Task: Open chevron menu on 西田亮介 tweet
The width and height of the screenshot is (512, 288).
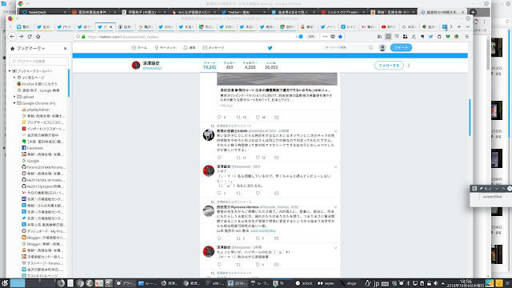Action: coord(335,207)
